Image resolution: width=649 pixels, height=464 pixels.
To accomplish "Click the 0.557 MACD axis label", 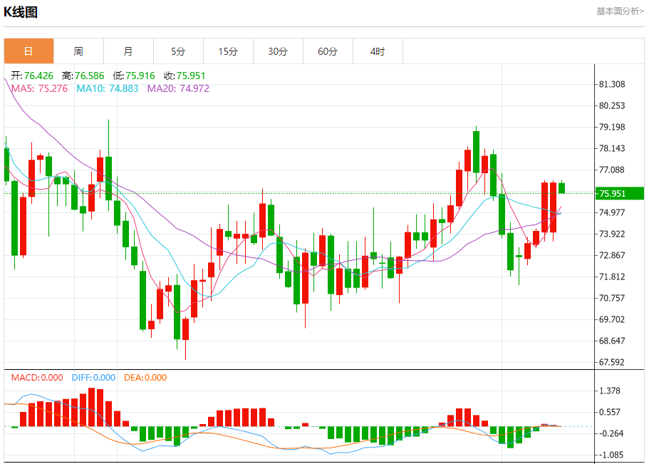I will [610, 412].
